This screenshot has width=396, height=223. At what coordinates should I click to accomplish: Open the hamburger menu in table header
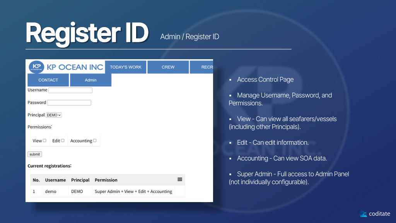(x=180, y=180)
